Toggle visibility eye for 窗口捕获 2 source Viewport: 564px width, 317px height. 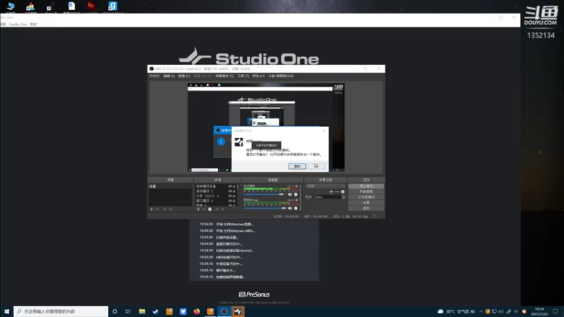pyautogui.click(x=231, y=201)
